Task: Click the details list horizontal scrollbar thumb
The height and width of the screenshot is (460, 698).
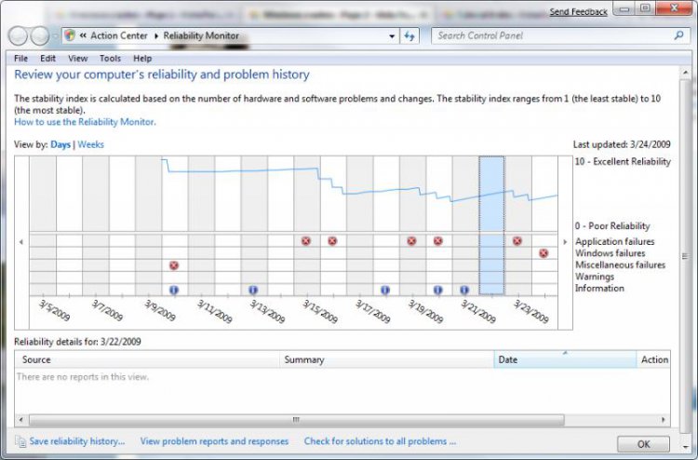Action: [297, 420]
